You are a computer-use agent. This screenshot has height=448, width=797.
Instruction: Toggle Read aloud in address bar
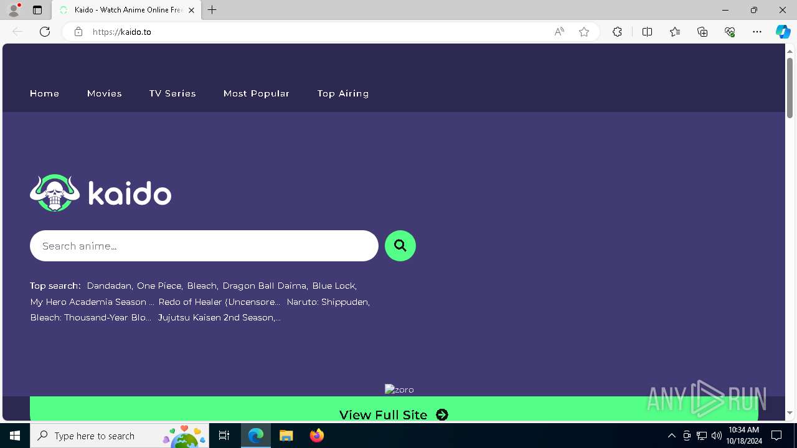coord(559,32)
